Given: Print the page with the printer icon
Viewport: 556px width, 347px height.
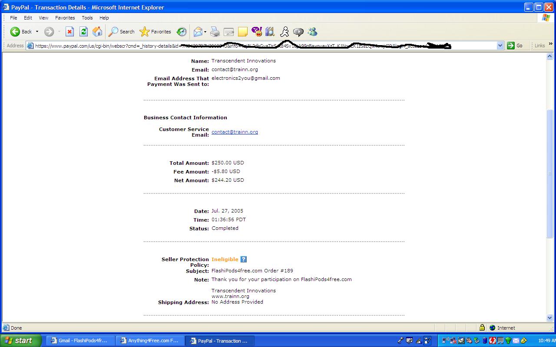Looking at the screenshot, I should point(215,32).
